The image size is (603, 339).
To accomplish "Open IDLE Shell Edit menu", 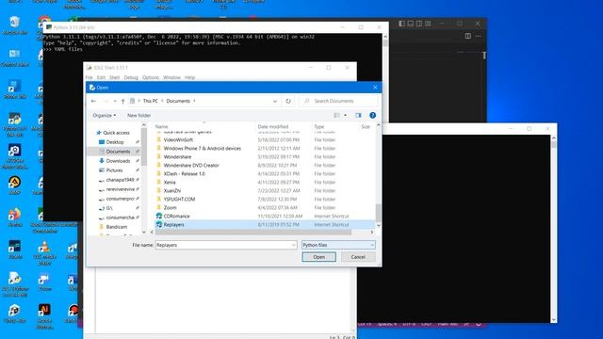I will coord(101,77).
